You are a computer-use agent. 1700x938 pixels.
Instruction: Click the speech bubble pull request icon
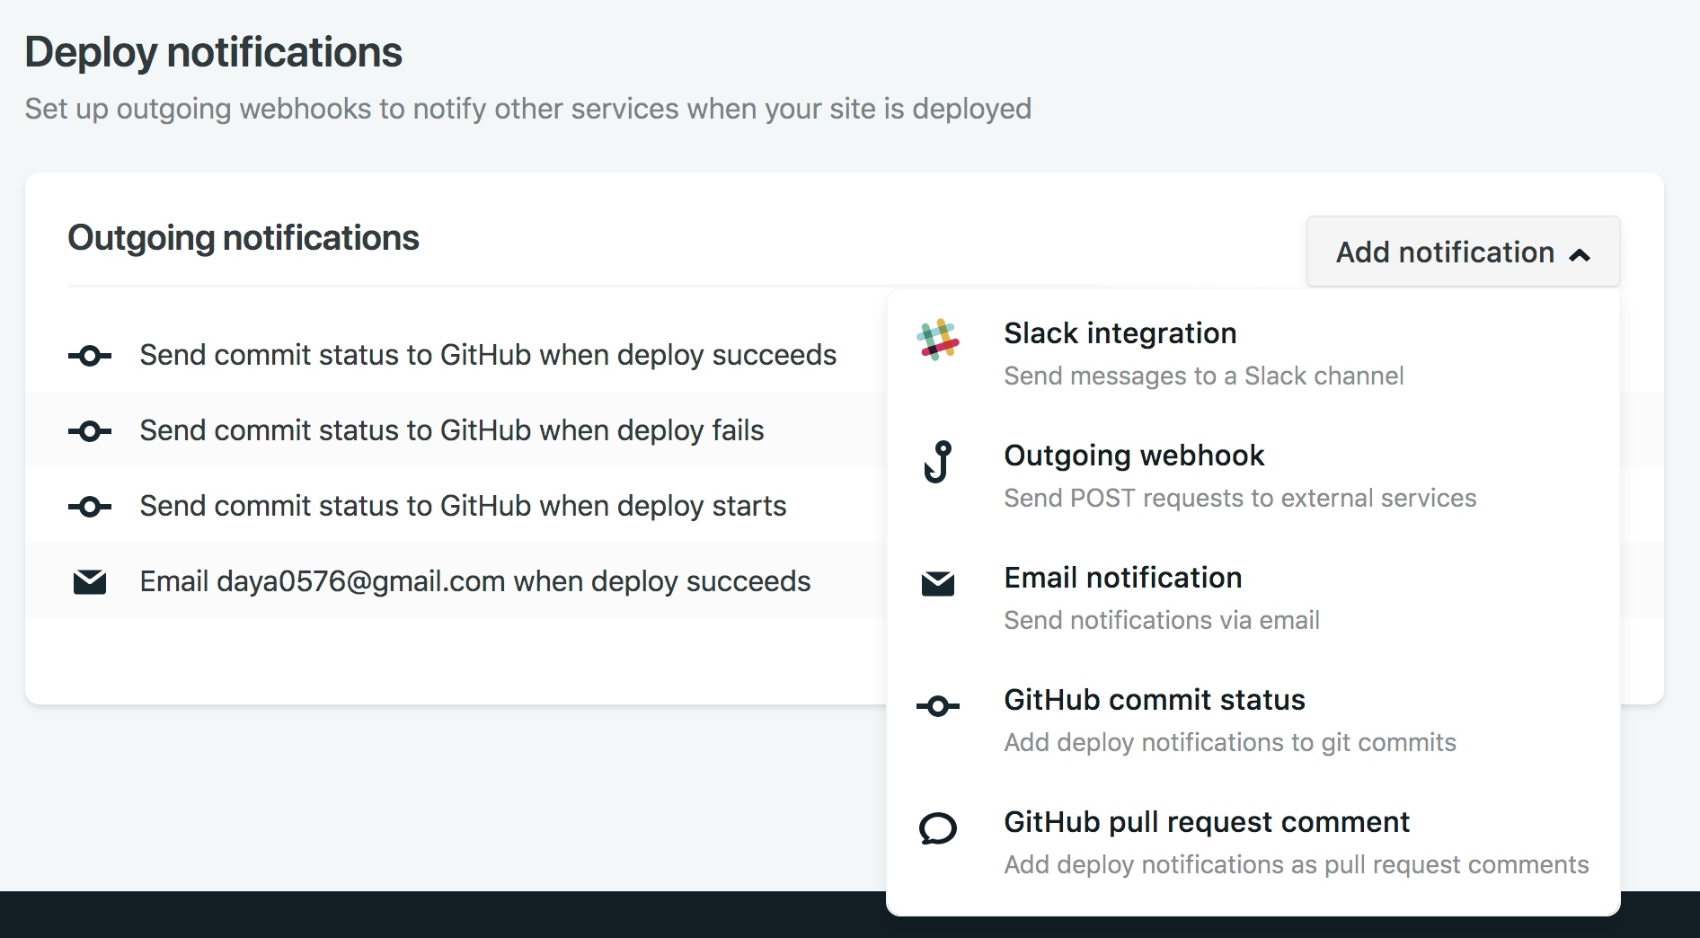coord(937,828)
